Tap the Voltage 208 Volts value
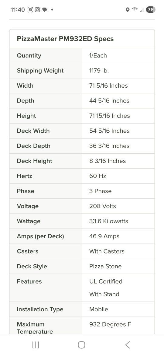 point(103,206)
